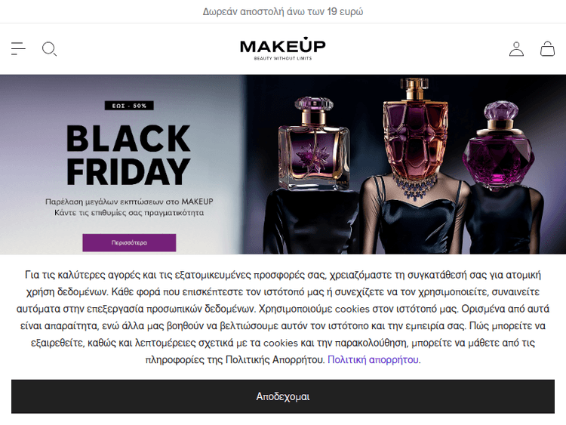Viewport: 566px width, 425px height.
Task: Open the hamburger navigation menu
Action: (18, 49)
